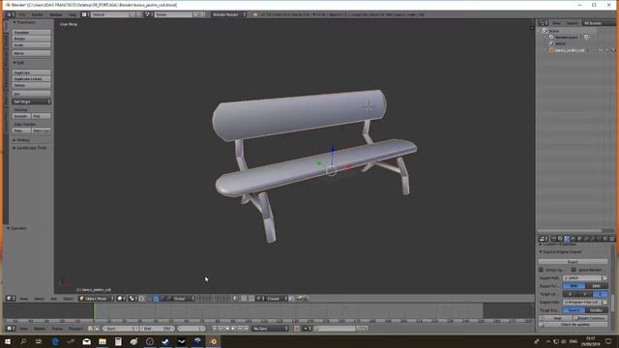The image size is (619, 348).
Task: Select the banco_jardim_coll object in the outliner
Action: click(570, 50)
